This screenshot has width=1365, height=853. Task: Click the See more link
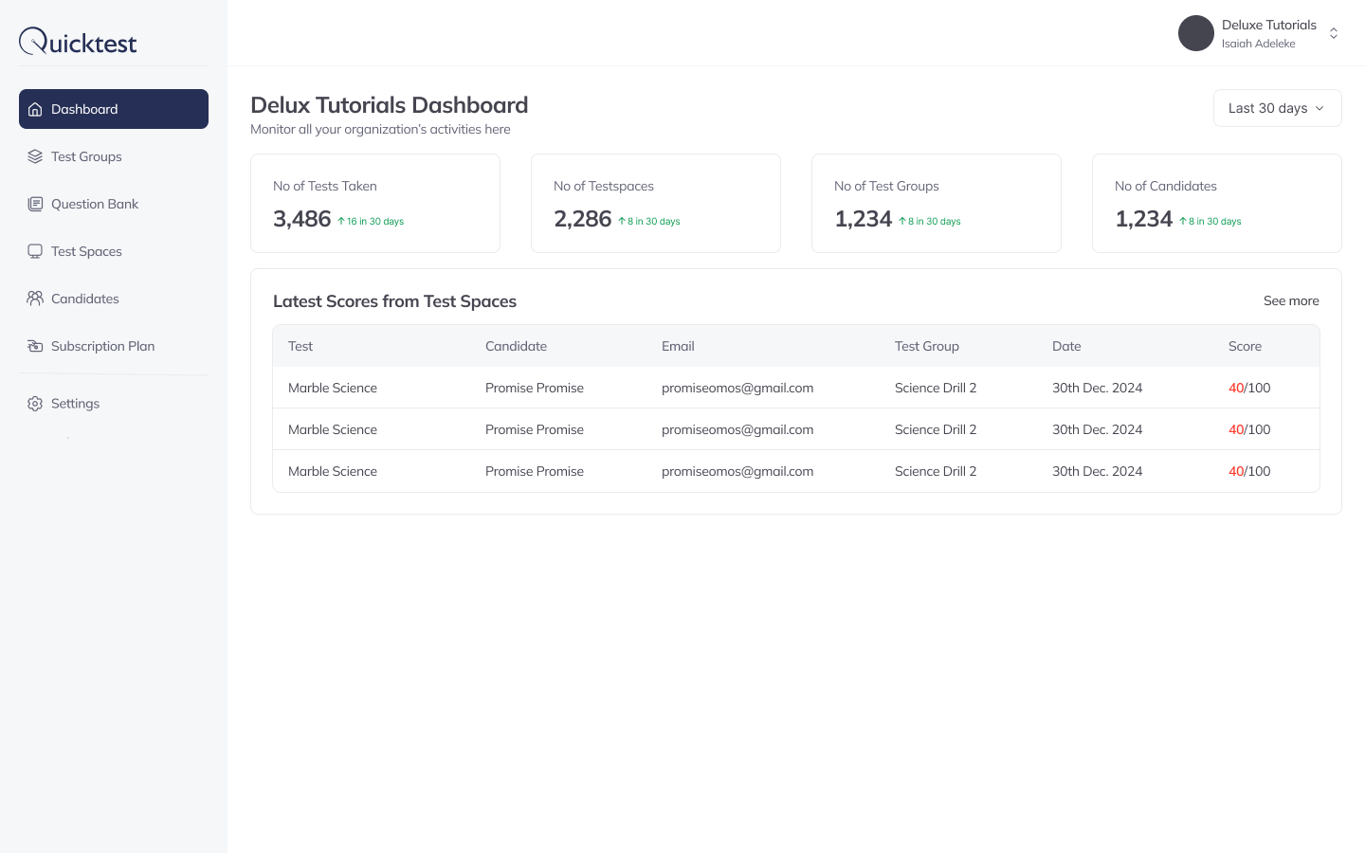tap(1291, 300)
